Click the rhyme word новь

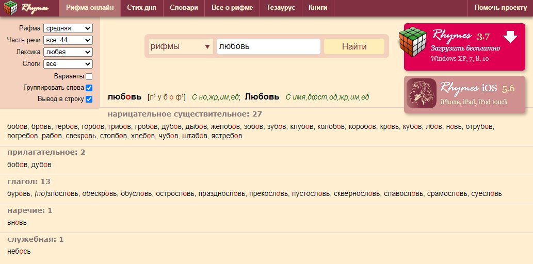454,127
